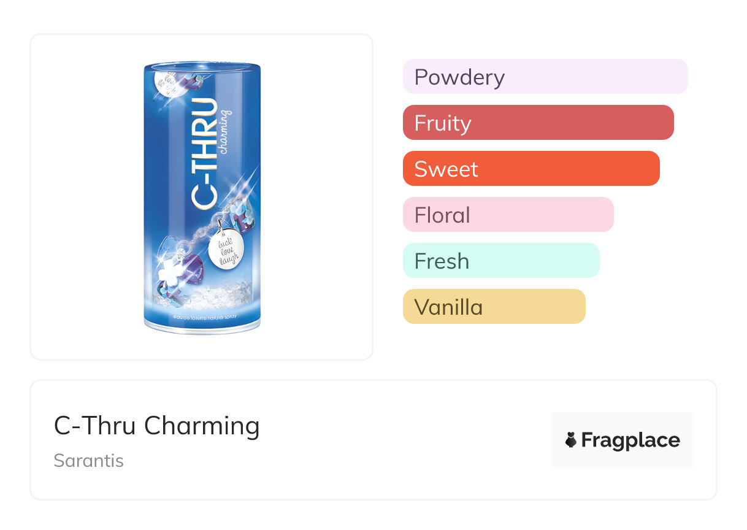Select the mint Fresh accord bar
The image size is (747, 530).
(x=500, y=261)
